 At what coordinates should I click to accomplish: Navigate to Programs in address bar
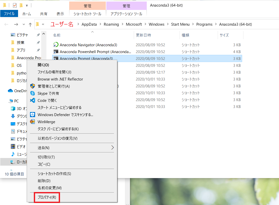(x=204, y=24)
